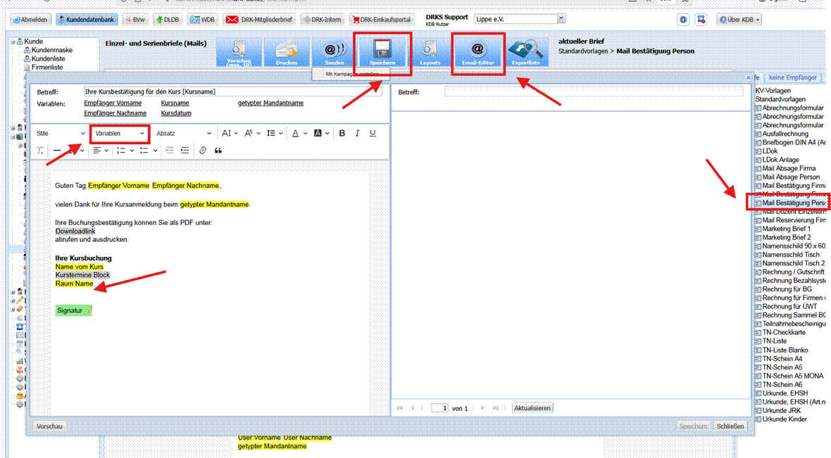Open the DRK-Einkaufsportal menu item

click(381, 20)
